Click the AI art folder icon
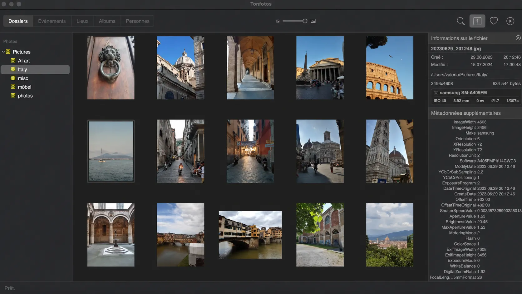This screenshot has width=522, height=294. pyautogui.click(x=13, y=61)
